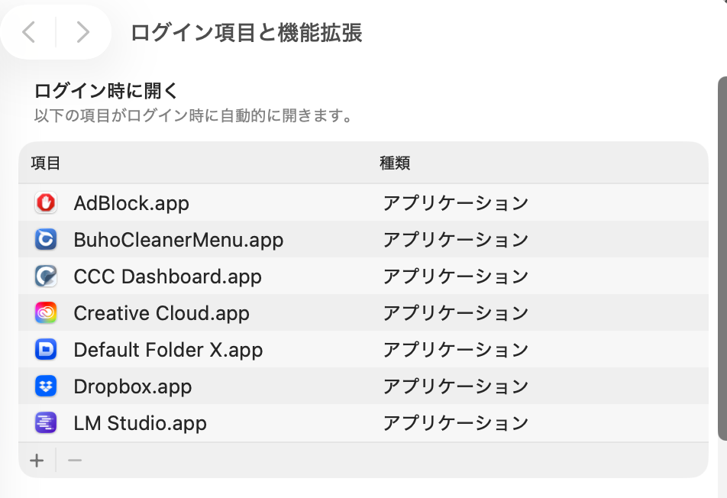Select the Creative Cloud.app row
Image resolution: width=727 pixels, height=498 pixels.
(x=229, y=312)
